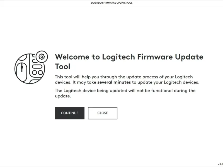Click the C-shaped key beside gear badge
The image size is (223, 167).
(34, 61)
